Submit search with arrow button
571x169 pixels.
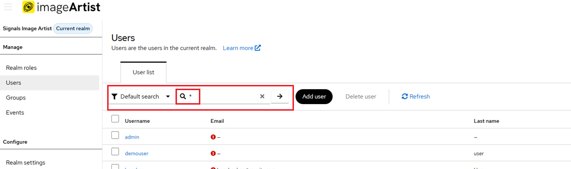click(x=280, y=97)
